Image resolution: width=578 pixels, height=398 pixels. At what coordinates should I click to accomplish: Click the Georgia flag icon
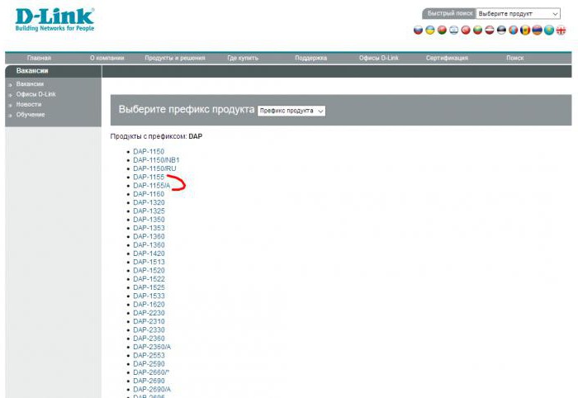pos(561,31)
